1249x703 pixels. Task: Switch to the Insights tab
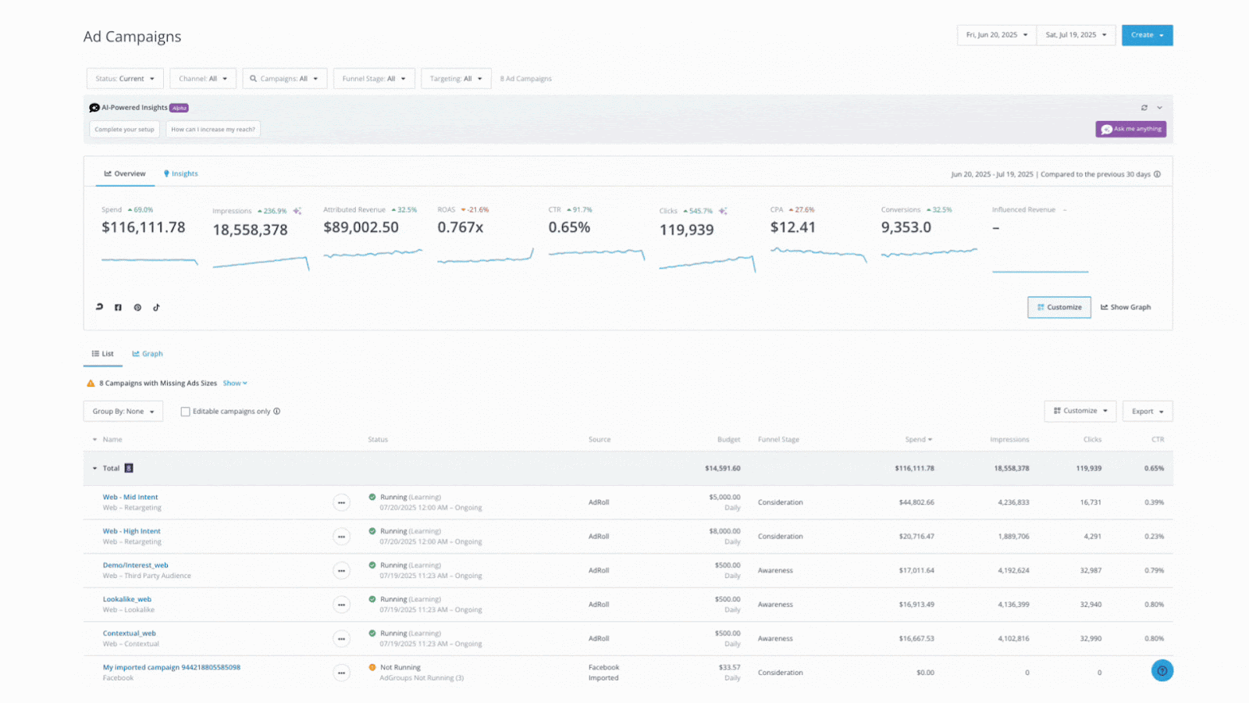[180, 174]
